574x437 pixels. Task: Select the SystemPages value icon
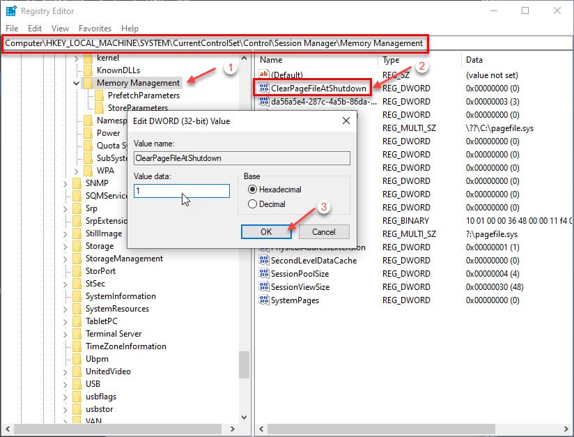pos(263,300)
